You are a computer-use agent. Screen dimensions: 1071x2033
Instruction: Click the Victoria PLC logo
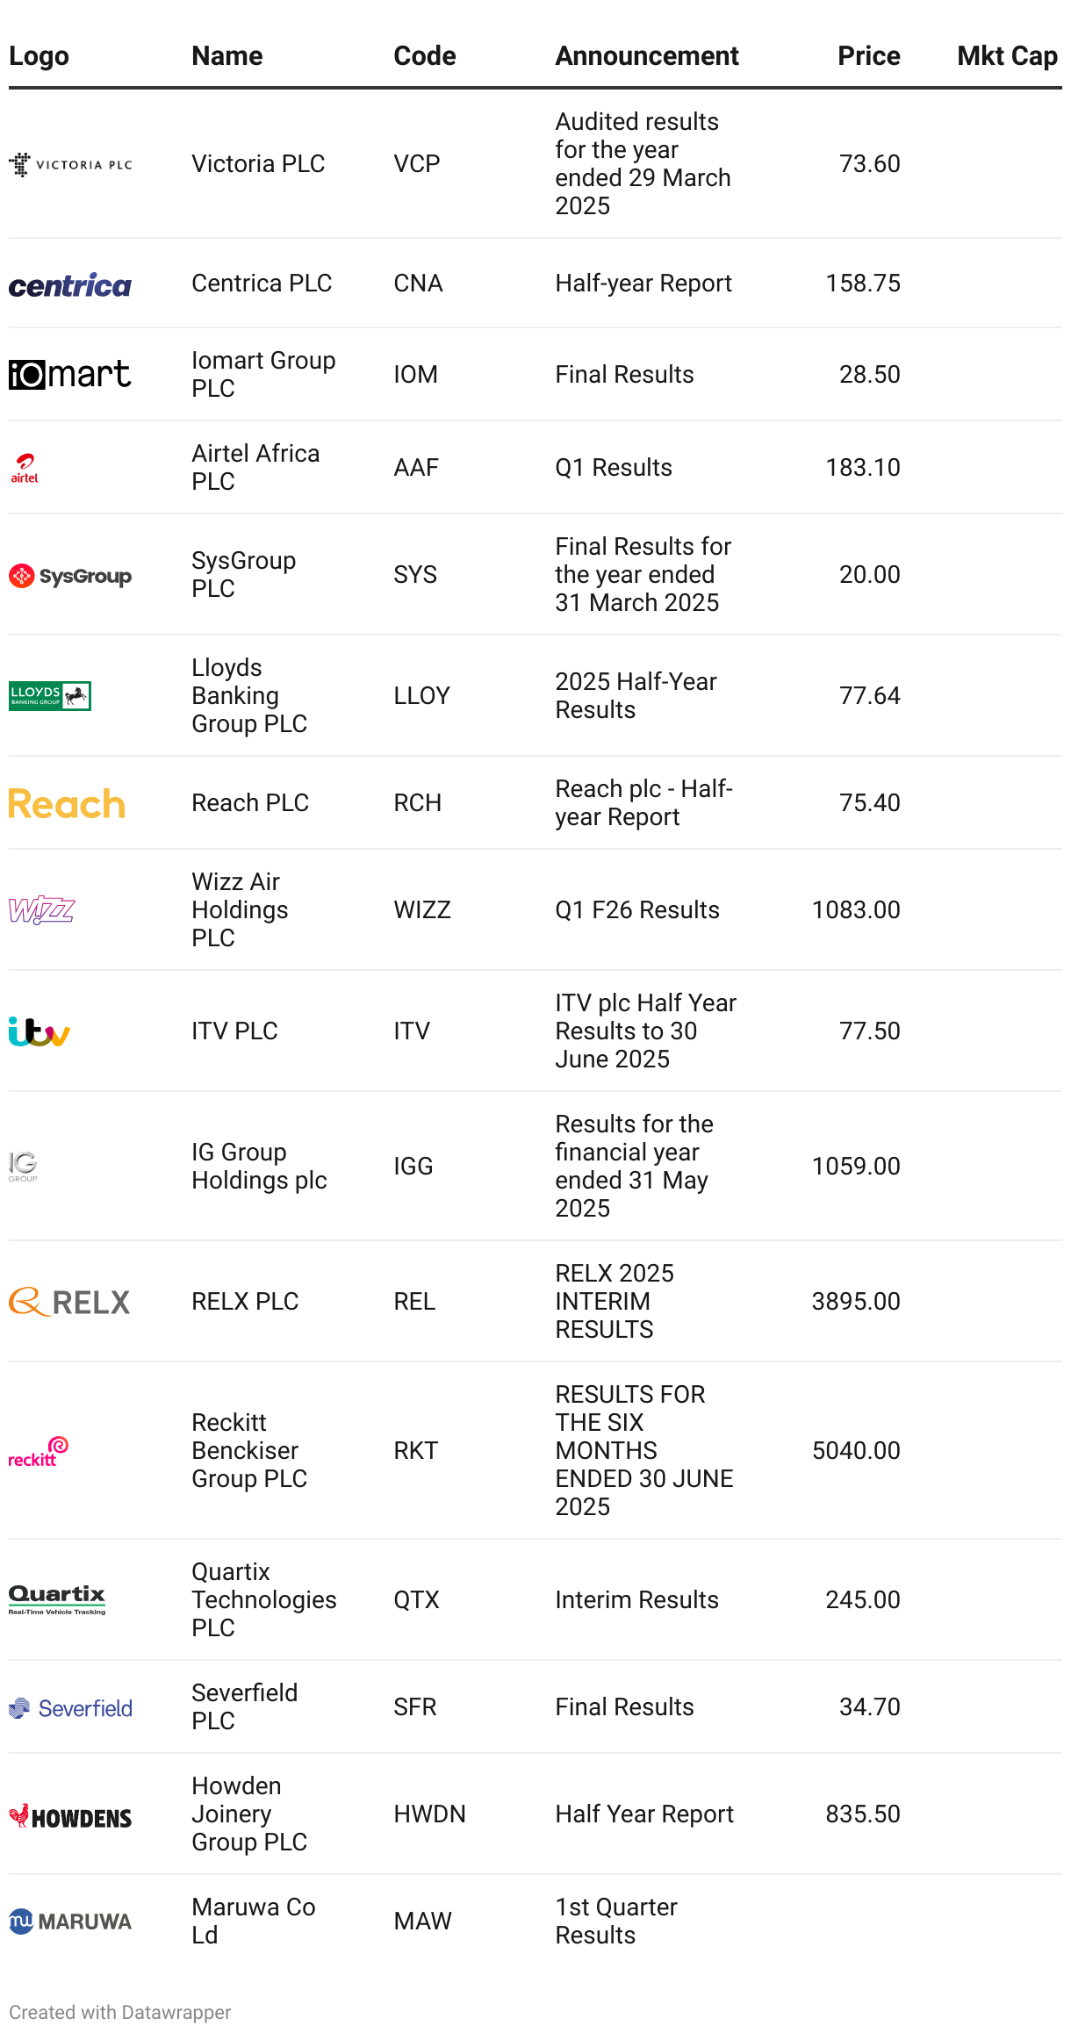70,164
